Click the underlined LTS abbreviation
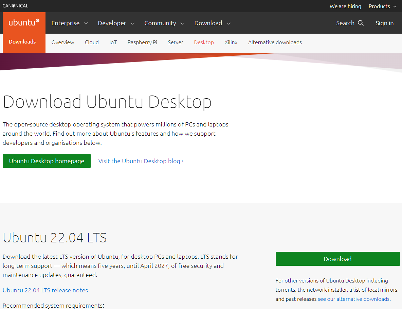This screenshot has height=309, width=402. 63,257
